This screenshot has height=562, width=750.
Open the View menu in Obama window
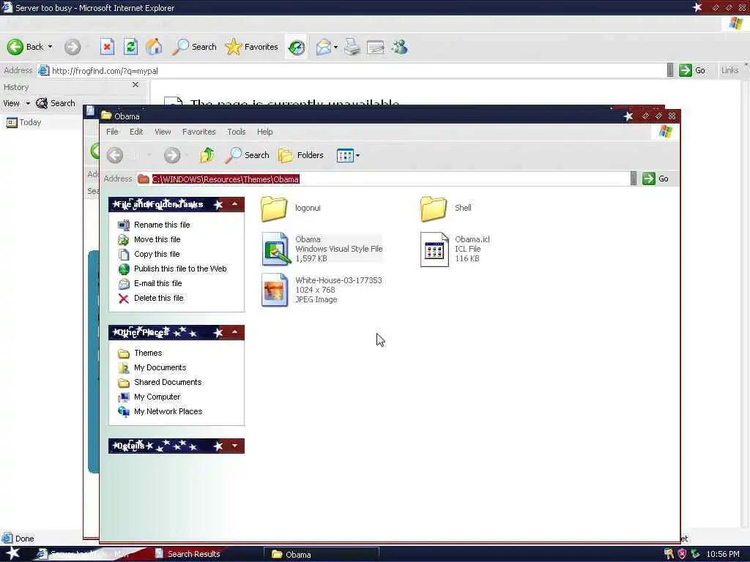coord(163,132)
